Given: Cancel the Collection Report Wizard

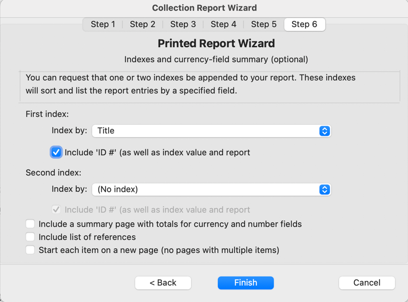Looking at the screenshot, I should pos(367,283).
